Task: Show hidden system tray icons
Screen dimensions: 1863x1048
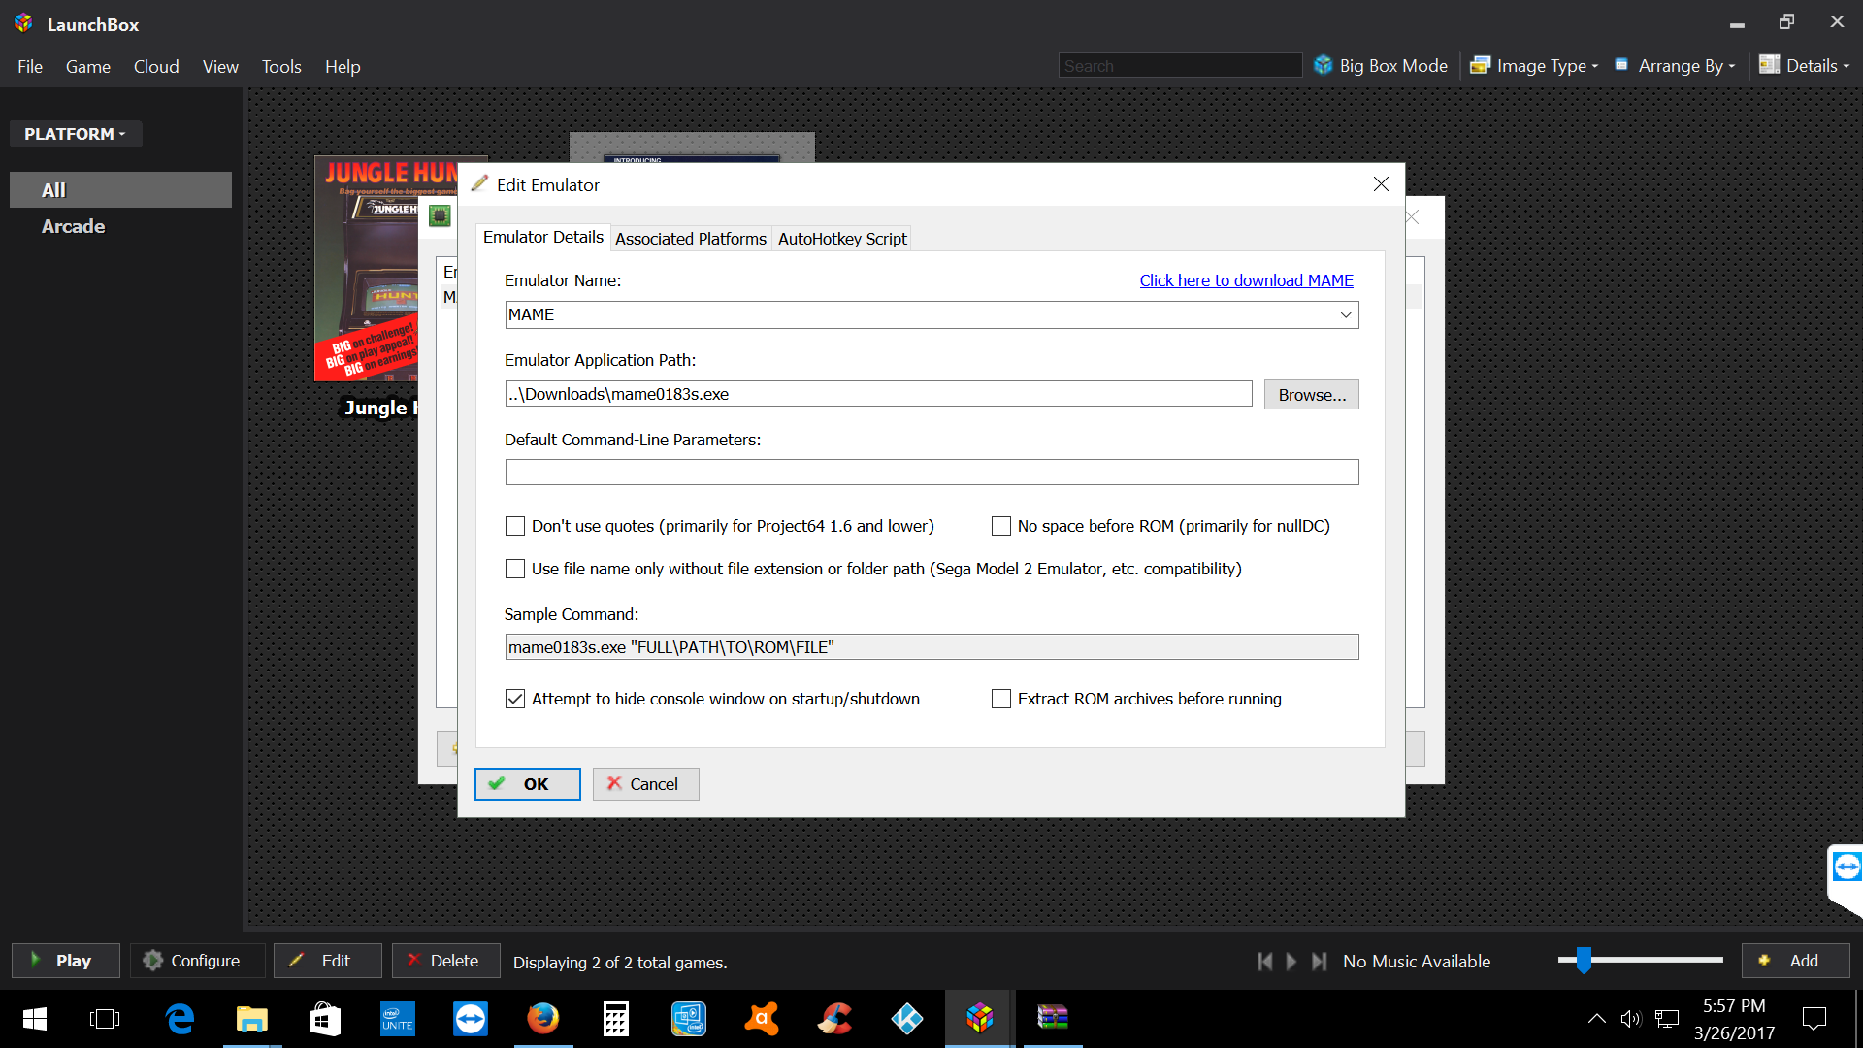Action: [x=1596, y=1019]
